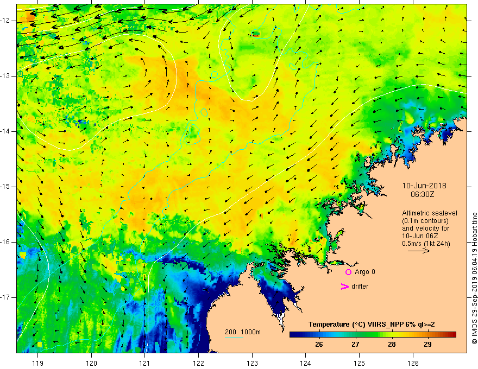Click longitude axis label 122
The height and width of the screenshot is (369, 478).
pos(198,363)
